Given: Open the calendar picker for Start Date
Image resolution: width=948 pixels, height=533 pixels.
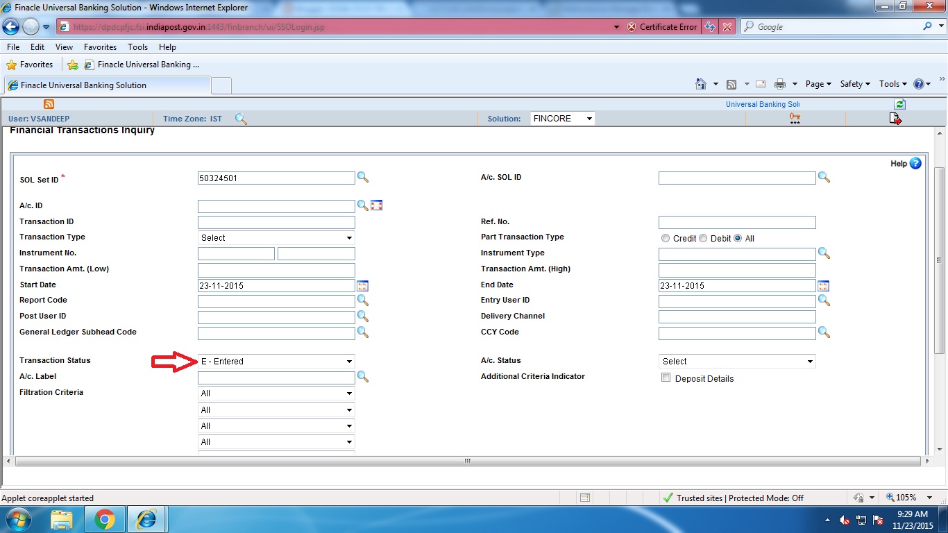Looking at the screenshot, I should tap(362, 285).
